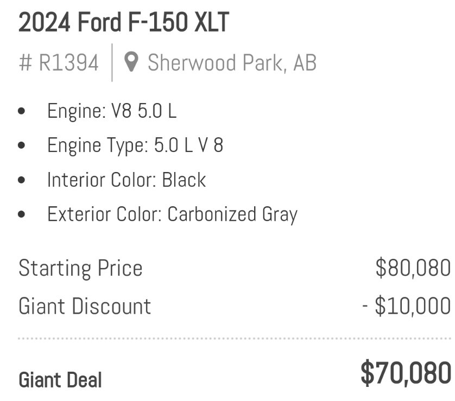Click the bullet beside Engine: V8 5.0 L
Viewport: 455px width, 401px height.
point(21,111)
